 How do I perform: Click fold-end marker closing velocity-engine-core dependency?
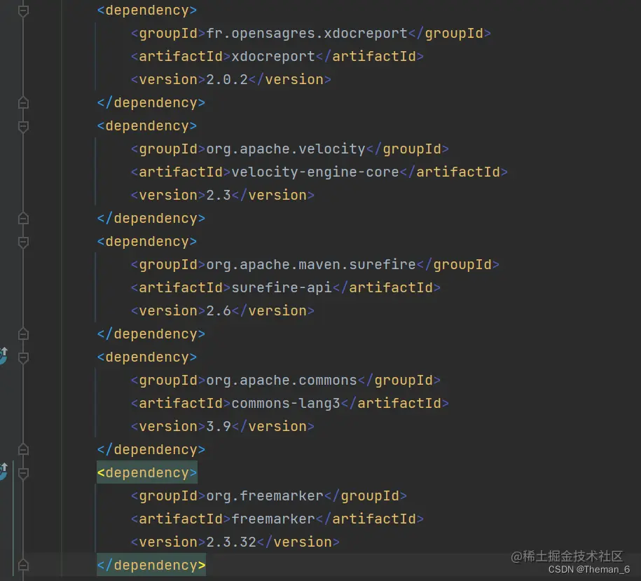pos(23,219)
